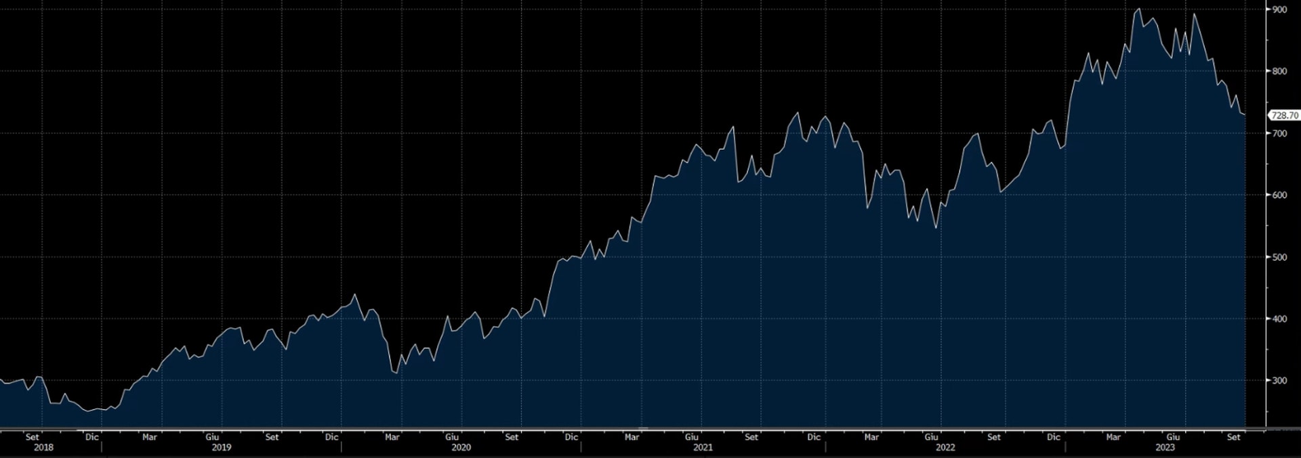This screenshot has height=458, width=1301.
Task: Select the 700 value on price axis
Action: click(1279, 133)
